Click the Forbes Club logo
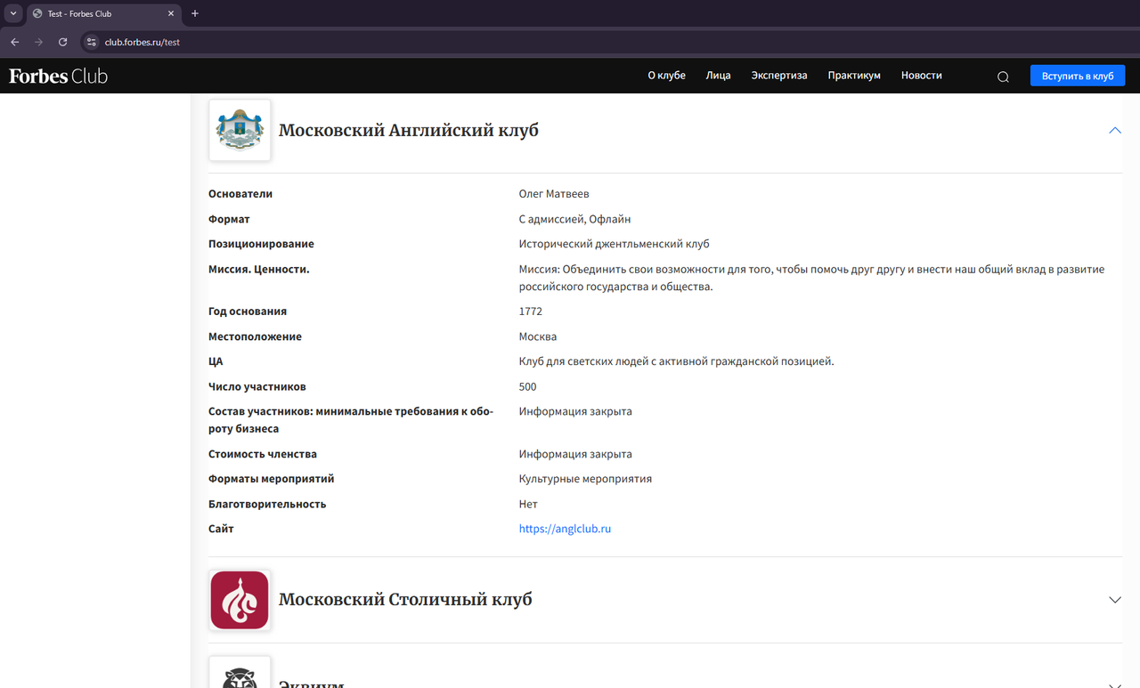1140x688 pixels. point(59,76)
